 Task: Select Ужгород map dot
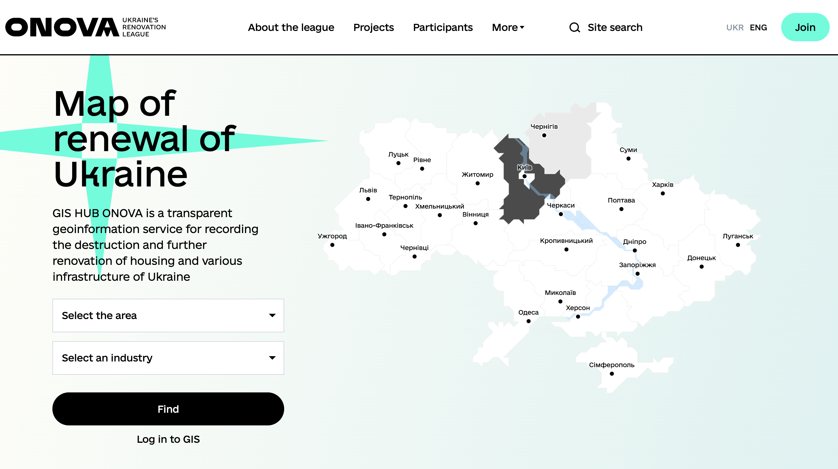point(332,245)
